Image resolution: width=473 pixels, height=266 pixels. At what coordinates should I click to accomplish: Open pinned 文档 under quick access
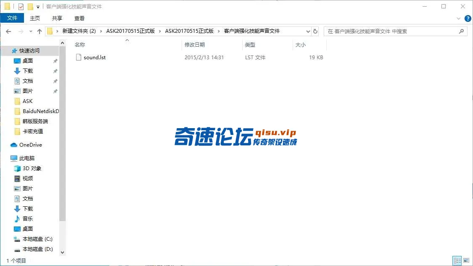(x=28, y=81)
